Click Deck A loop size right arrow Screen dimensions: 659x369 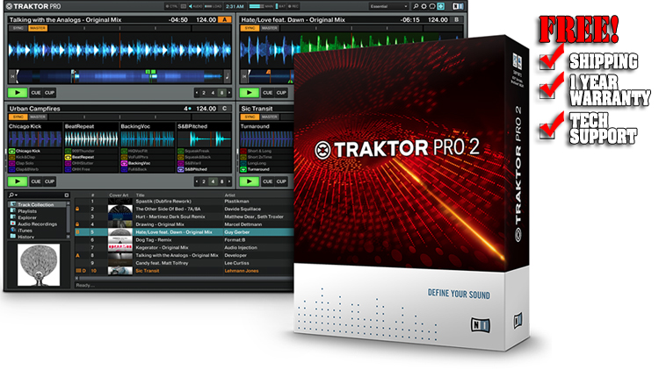pyautogui.click(x=229, y=93)
